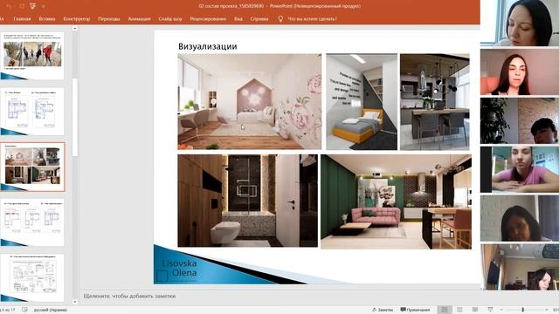Click the participant video beside the grey curtain
The height and width of the screenshot is (314, 559).
click(x=520, y=218)
